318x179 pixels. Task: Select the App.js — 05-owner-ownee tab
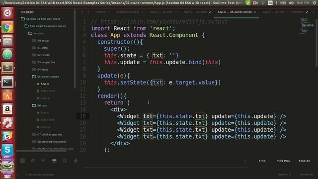pyautogui.click(x=235, y=12)
